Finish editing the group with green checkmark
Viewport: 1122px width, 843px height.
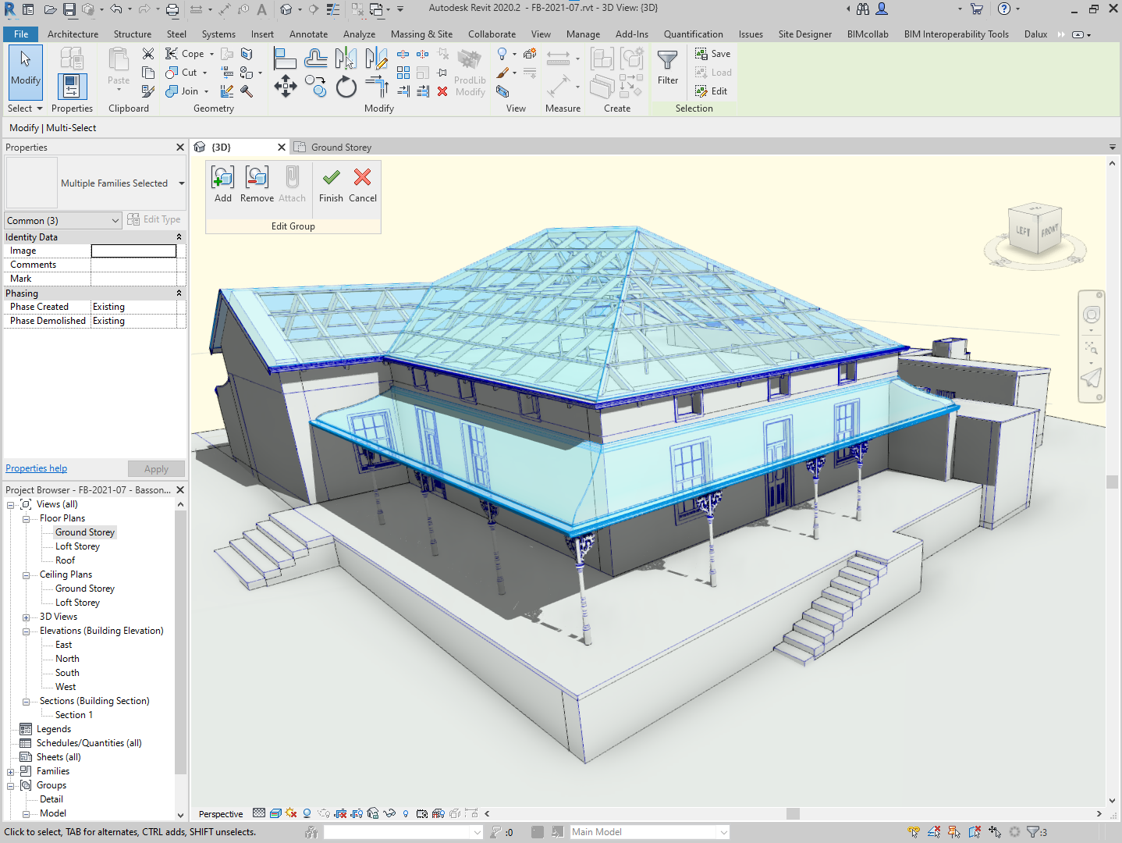tap(331, 186)
